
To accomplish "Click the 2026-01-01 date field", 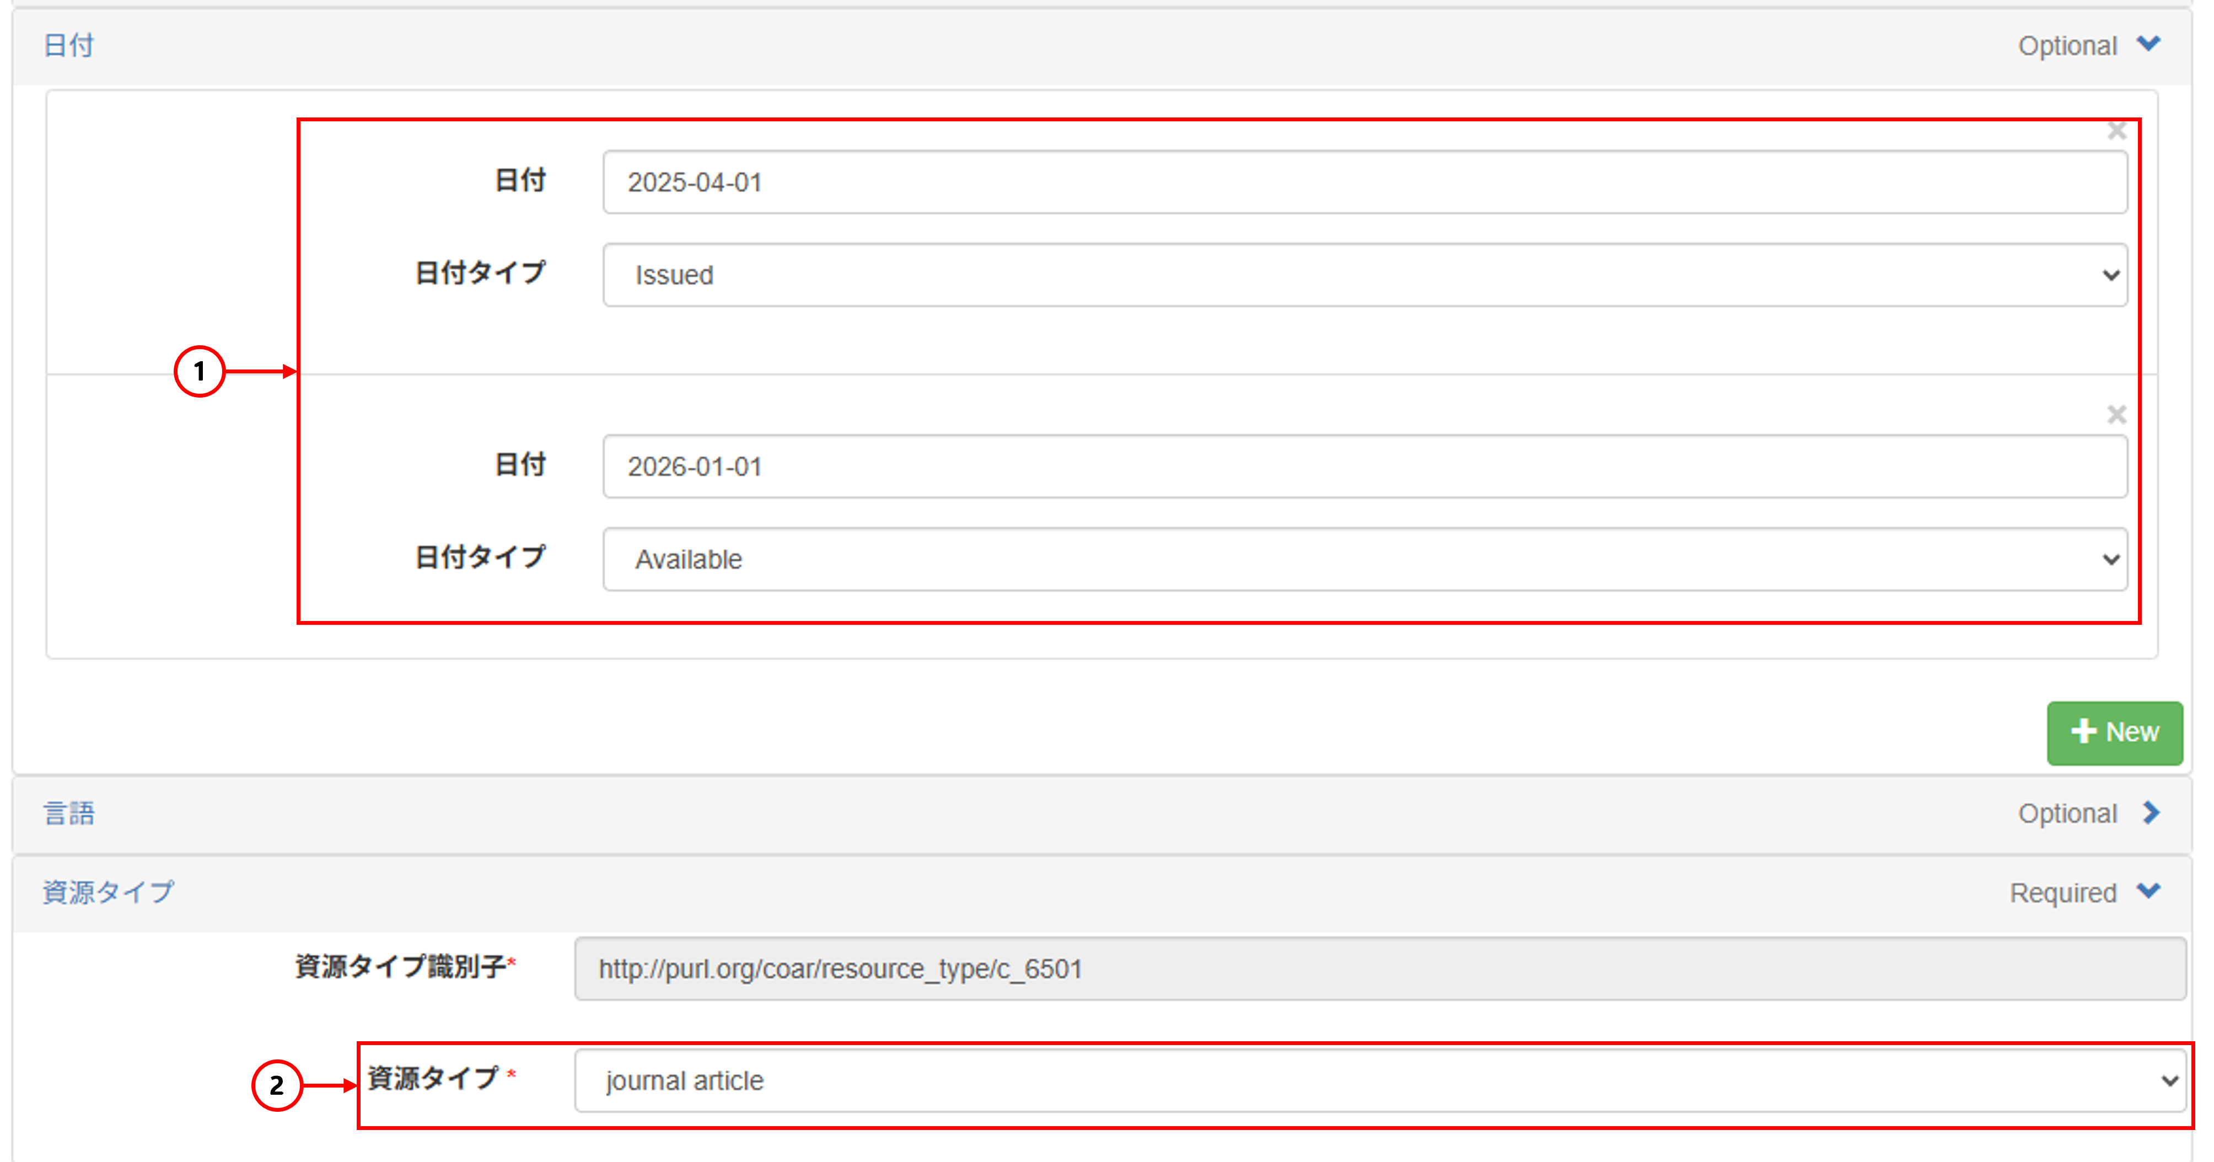I will (1365, 467).
